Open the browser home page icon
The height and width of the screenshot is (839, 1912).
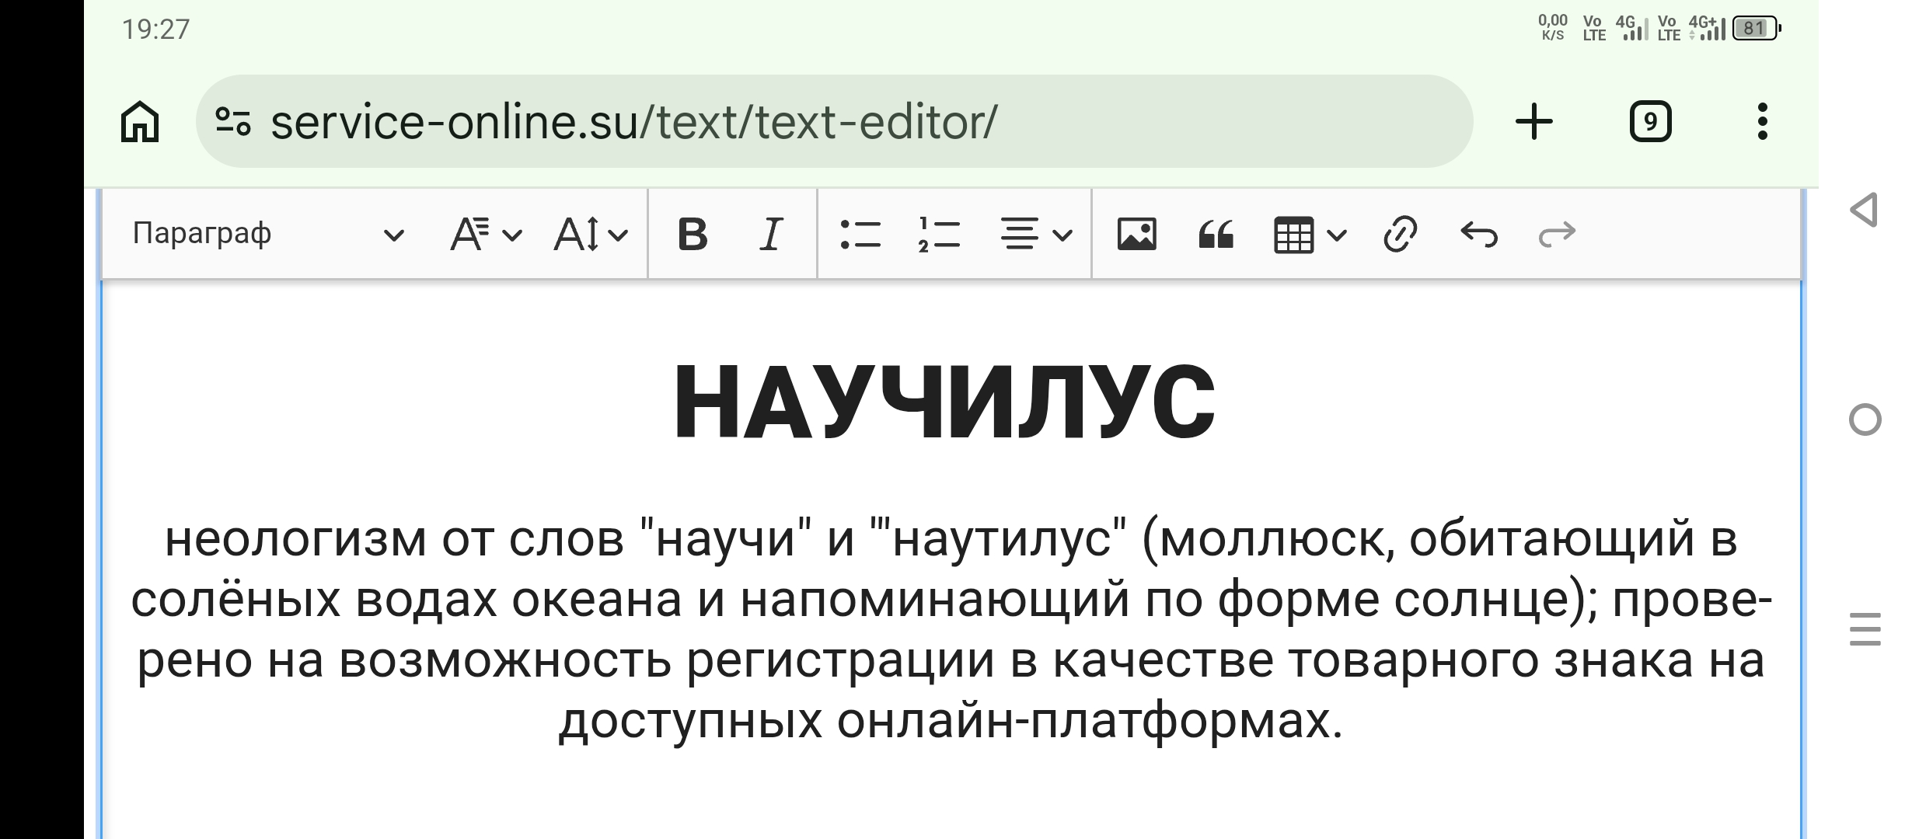pyautogui.click(x=140, y=122)
